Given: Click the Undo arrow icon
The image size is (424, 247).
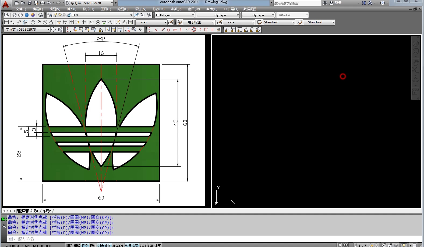Looking at the screenshot, I should coord(49,3).
